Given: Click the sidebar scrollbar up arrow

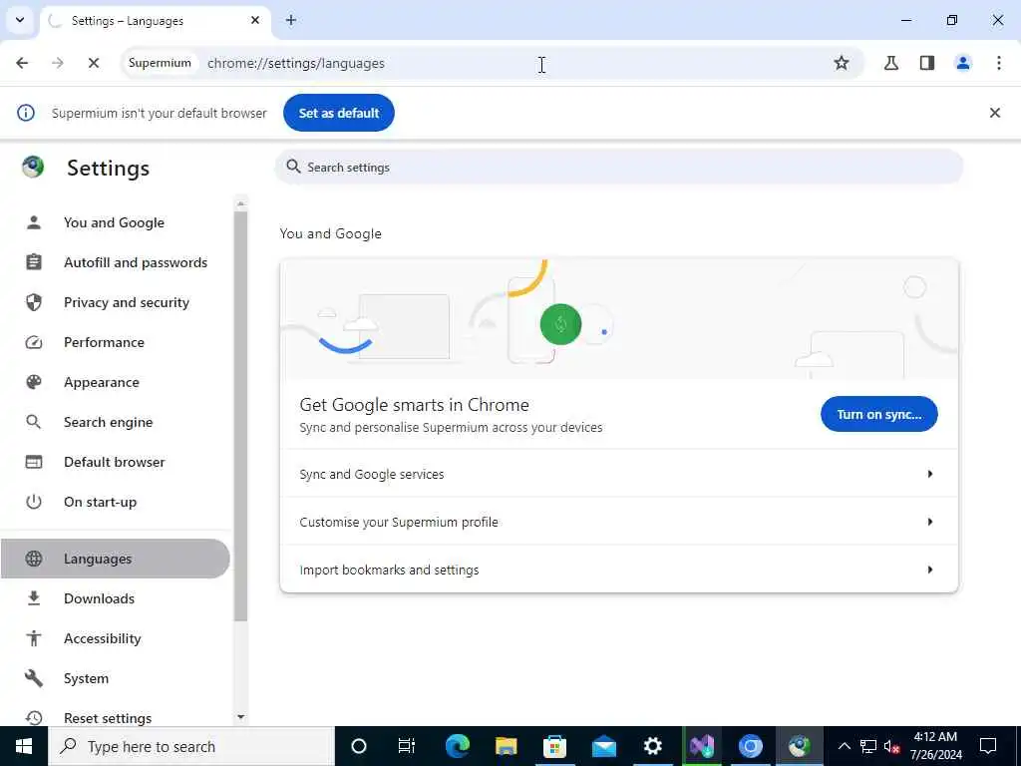Looking at the screenshot, I should tap(241, 203).
